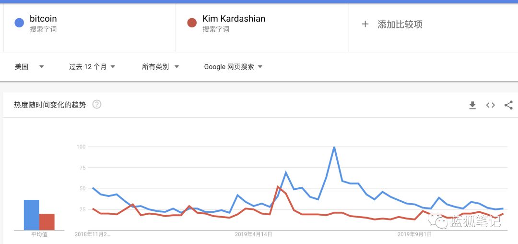Screen dimensions: 518x244
Task: Click the blue dot beside bitcoin
Action: 19,23
